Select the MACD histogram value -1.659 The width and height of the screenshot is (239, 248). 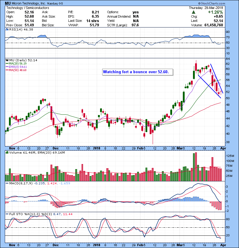(65, 183)
